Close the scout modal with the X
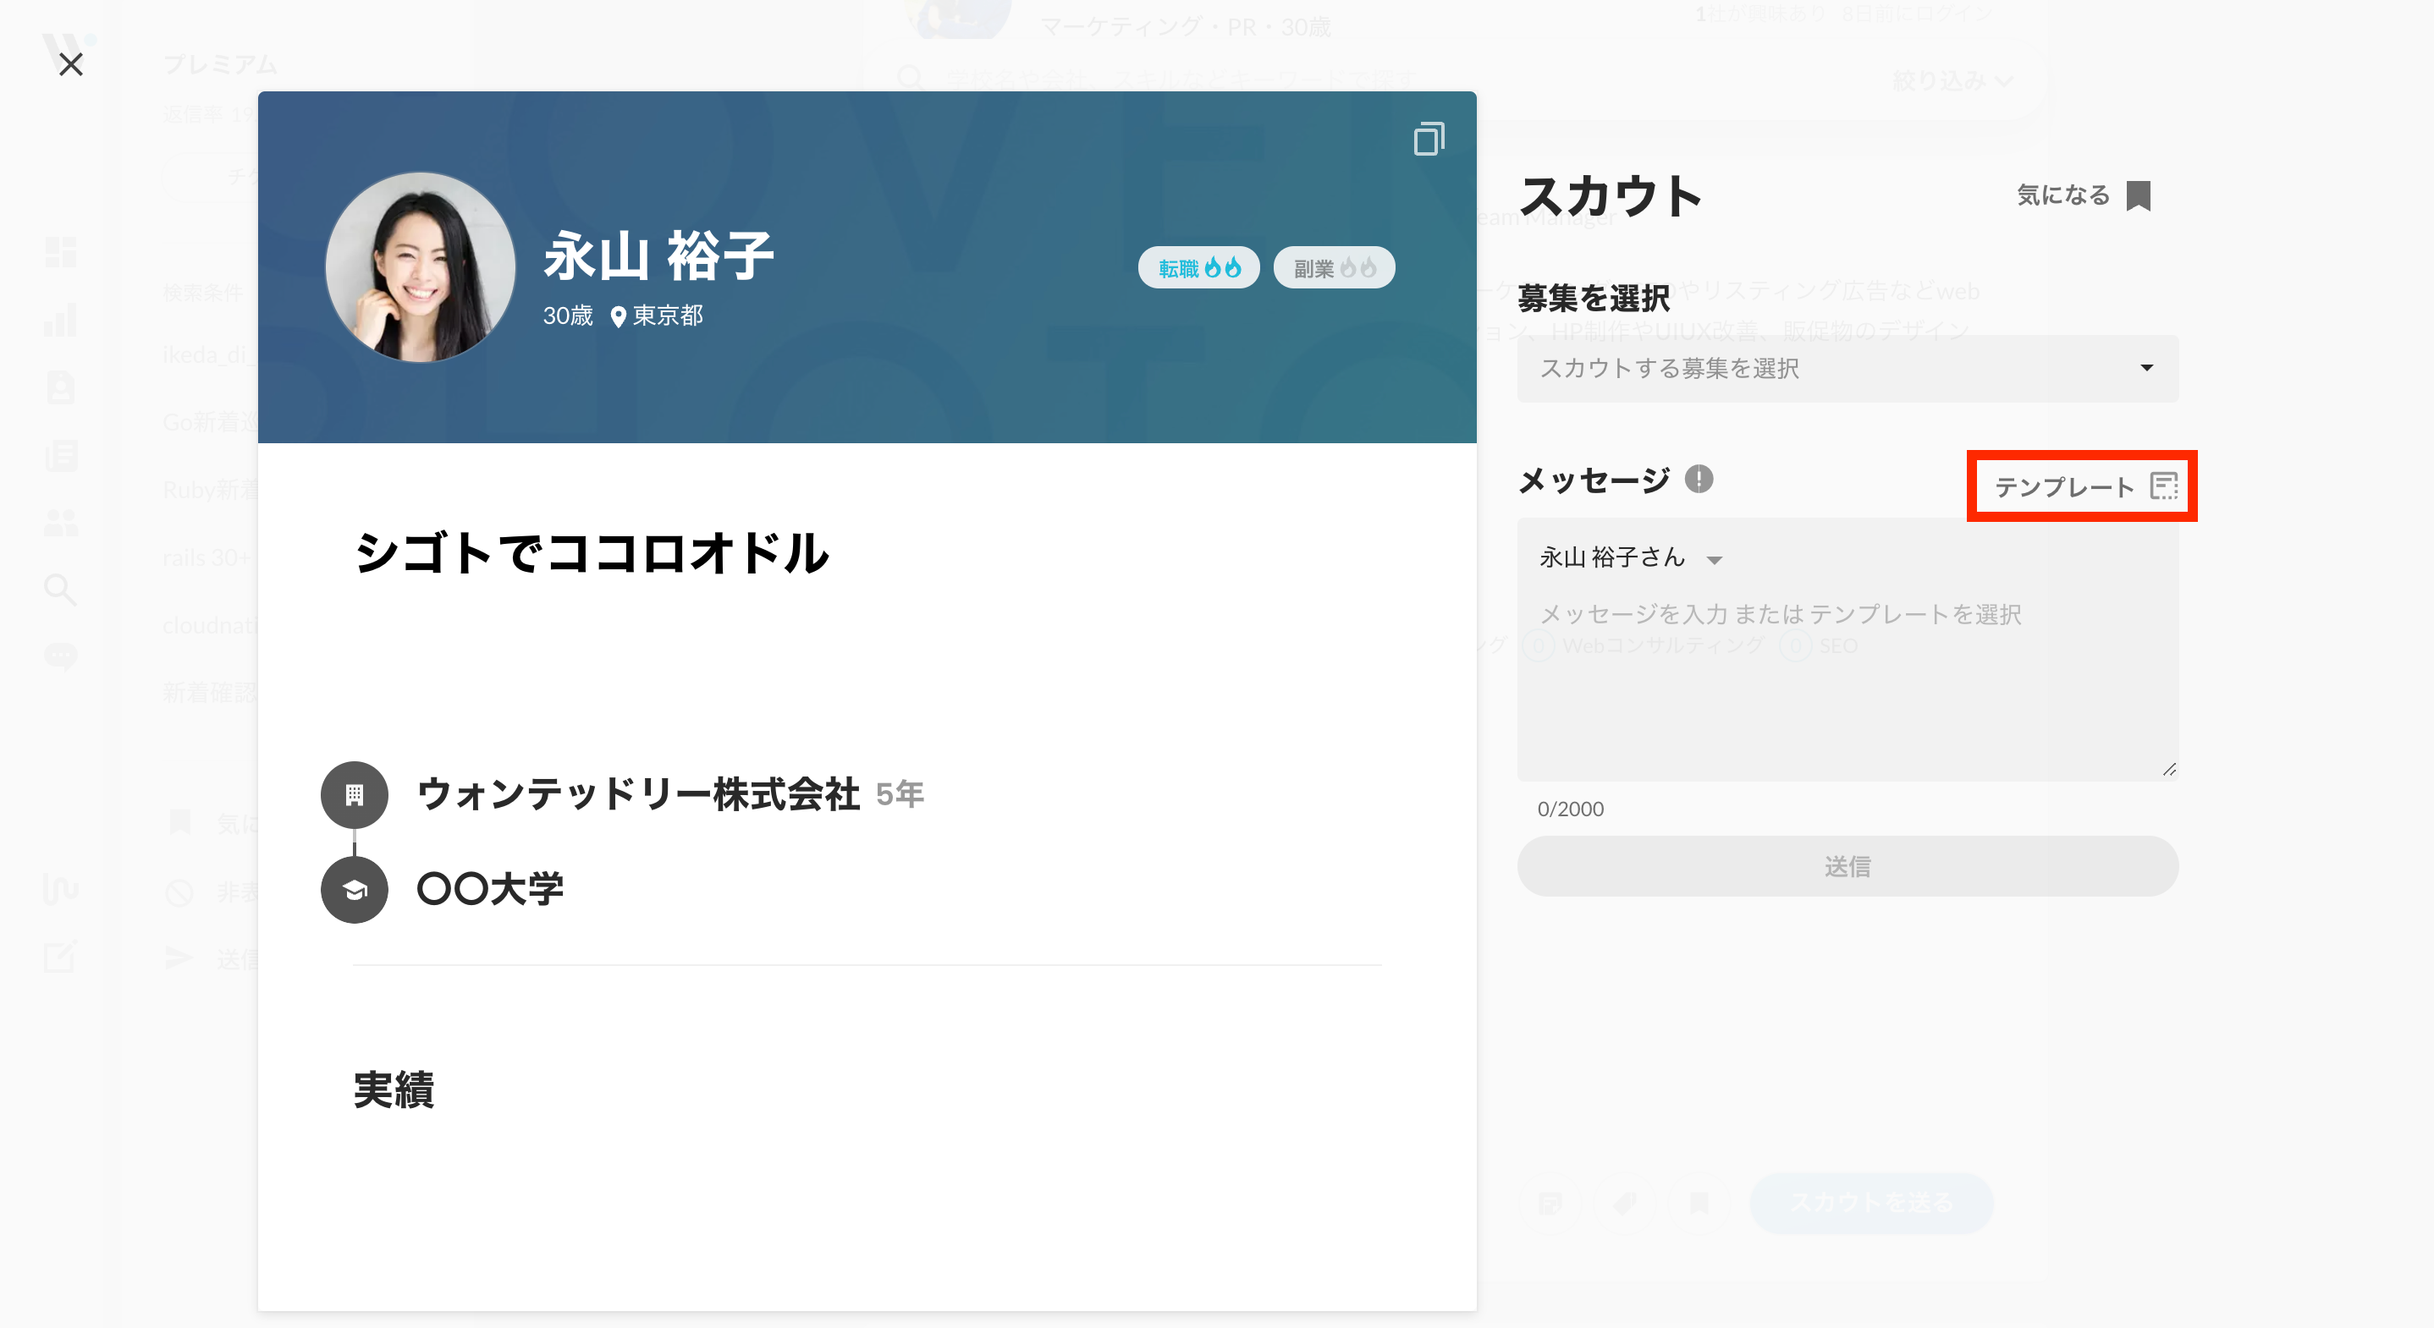2434x1328 pixels. (x=71, y=64)
